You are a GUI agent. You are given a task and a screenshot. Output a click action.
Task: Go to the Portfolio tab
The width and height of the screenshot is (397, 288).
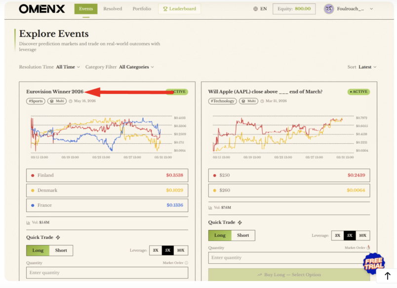[x=142, y=9]
